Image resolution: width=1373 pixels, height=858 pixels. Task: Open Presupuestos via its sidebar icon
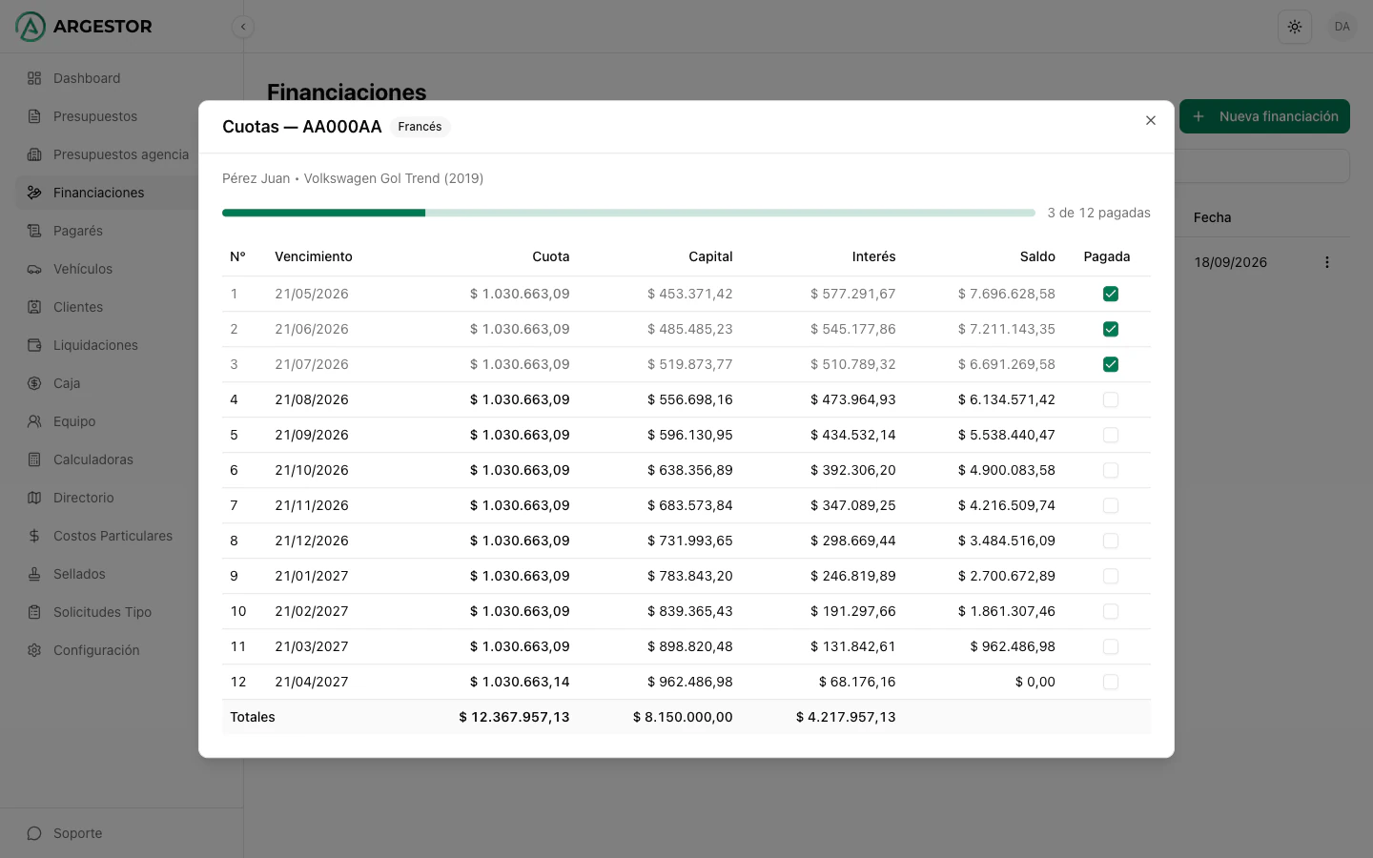[34, 116]
